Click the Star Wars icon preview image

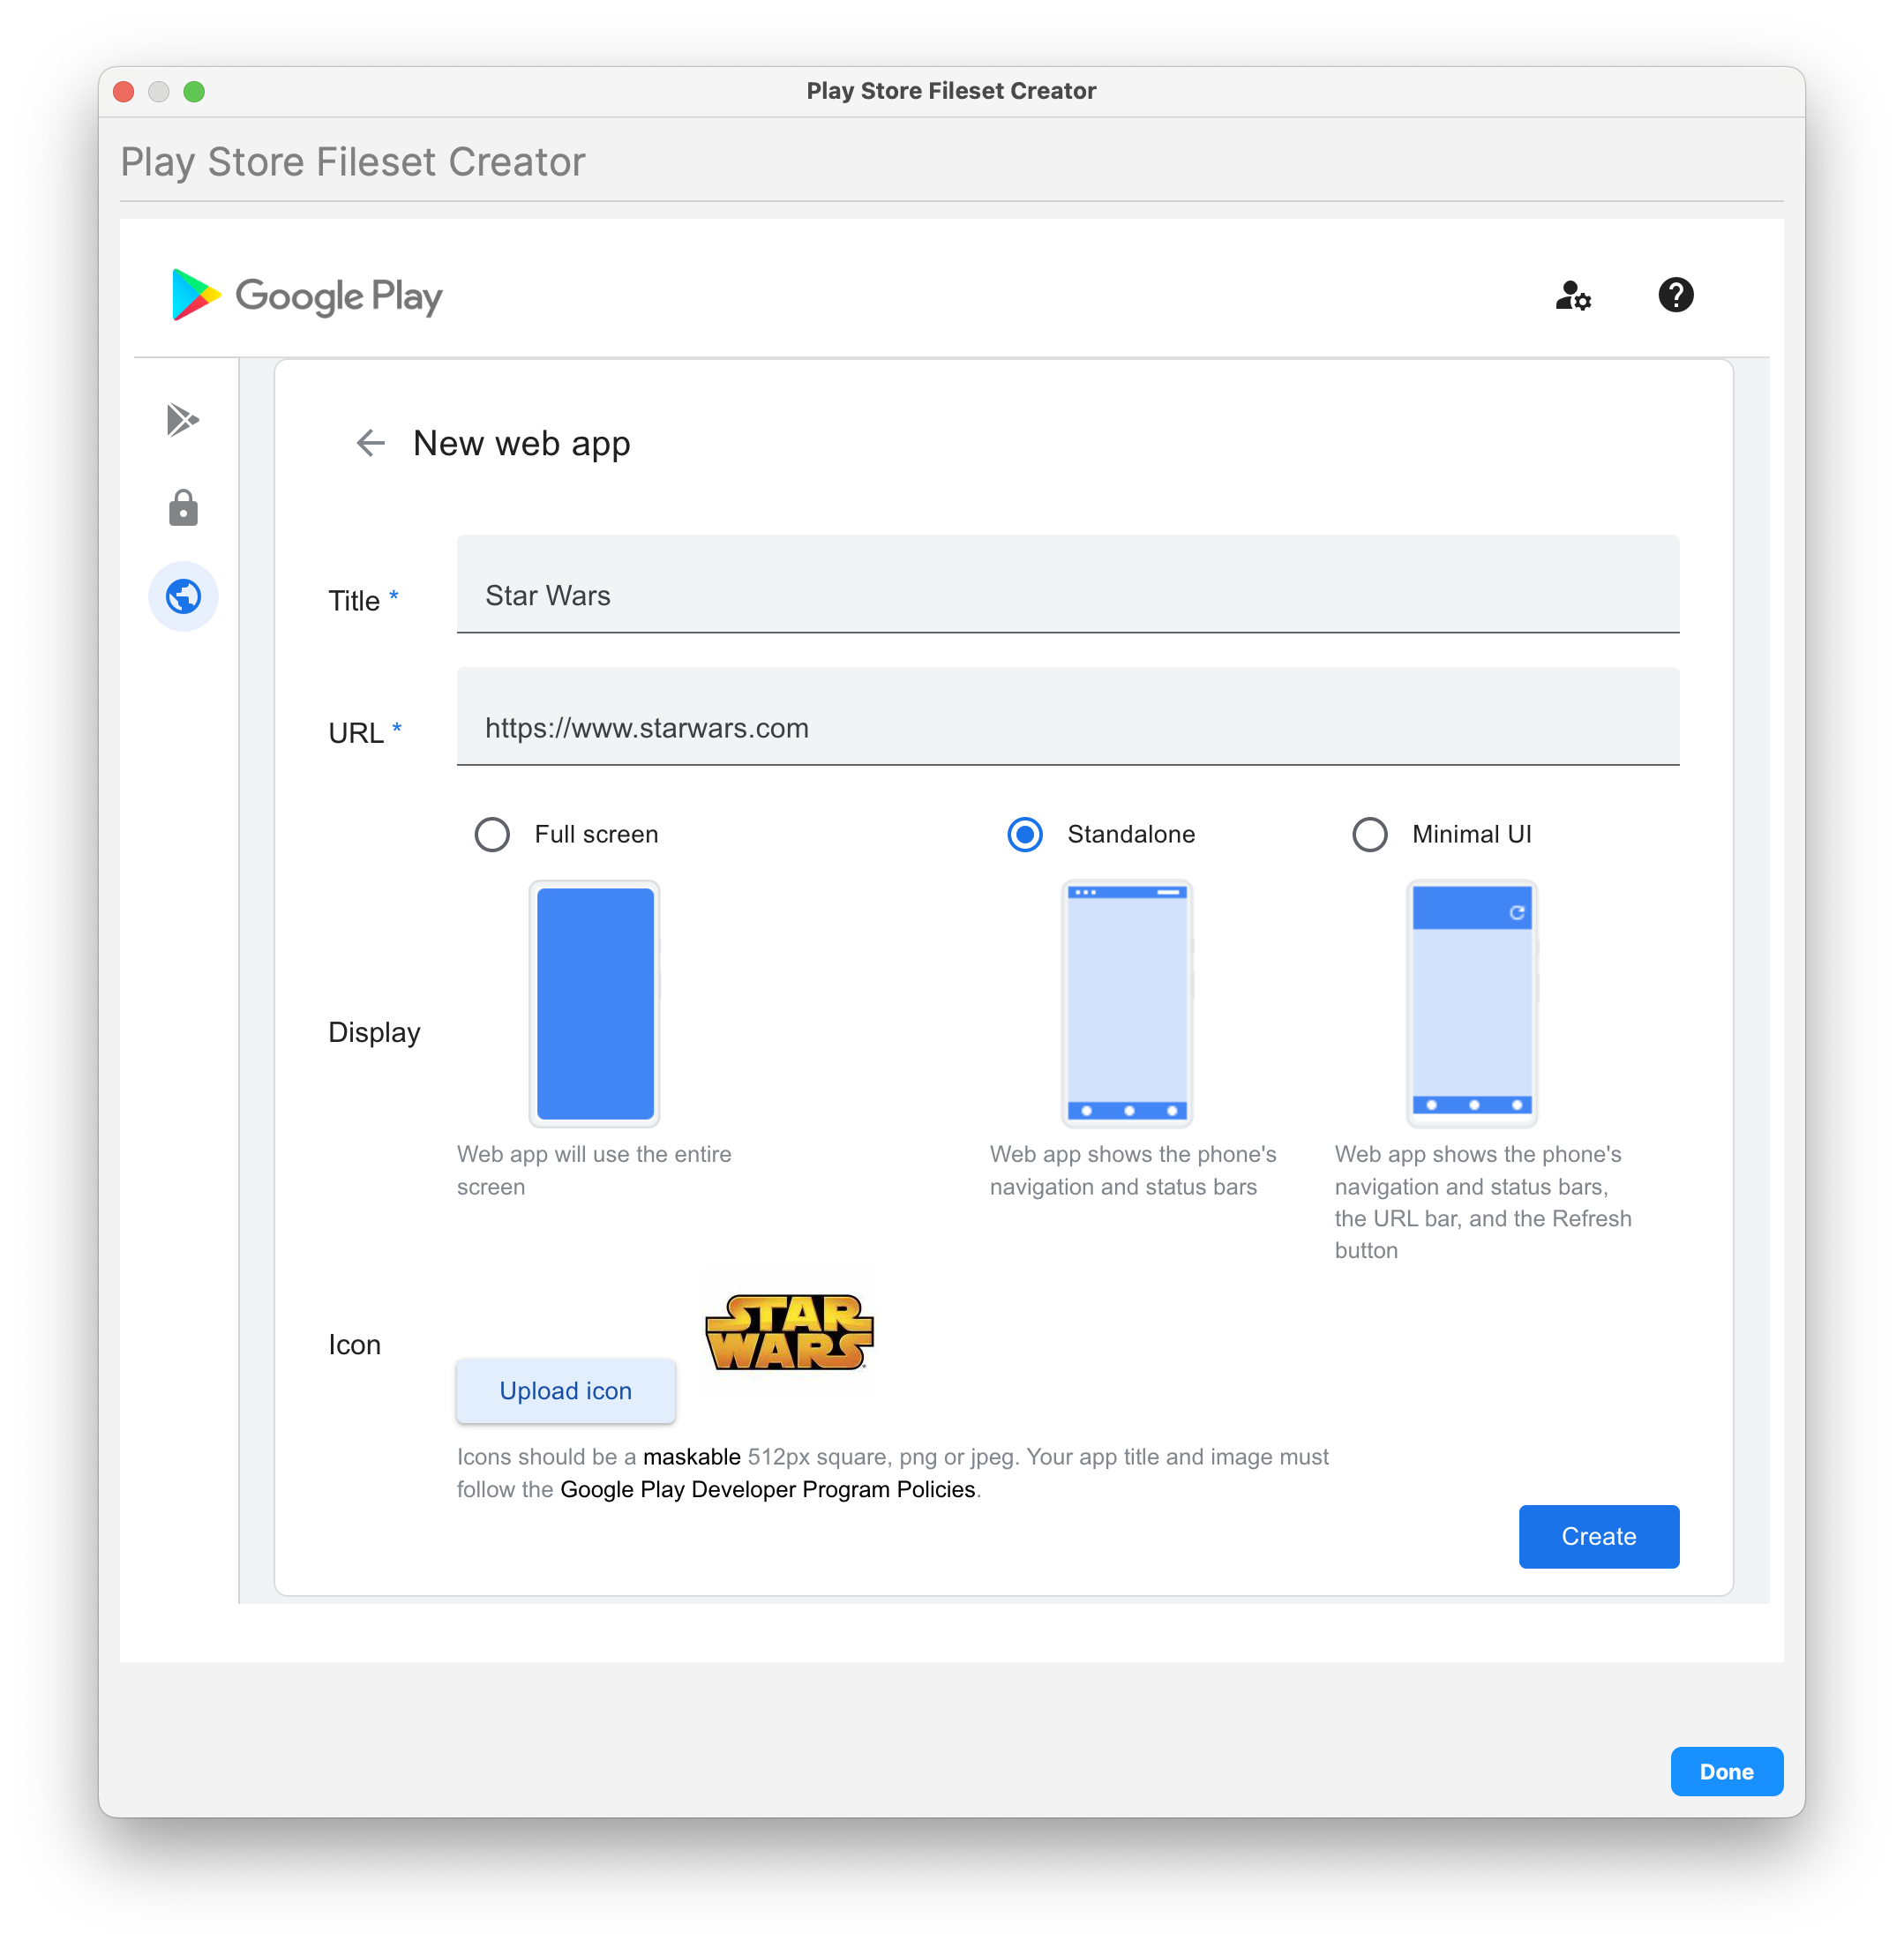(790, 1332)
